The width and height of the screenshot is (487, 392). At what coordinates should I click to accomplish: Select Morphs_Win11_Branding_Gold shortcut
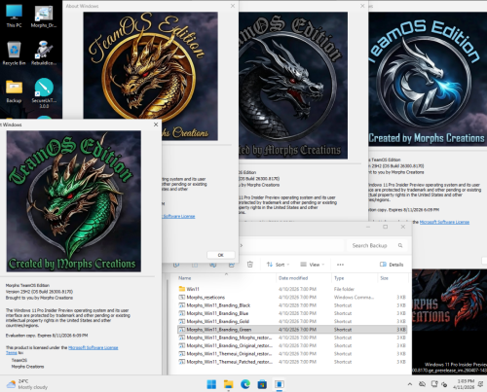coord(217,321)
